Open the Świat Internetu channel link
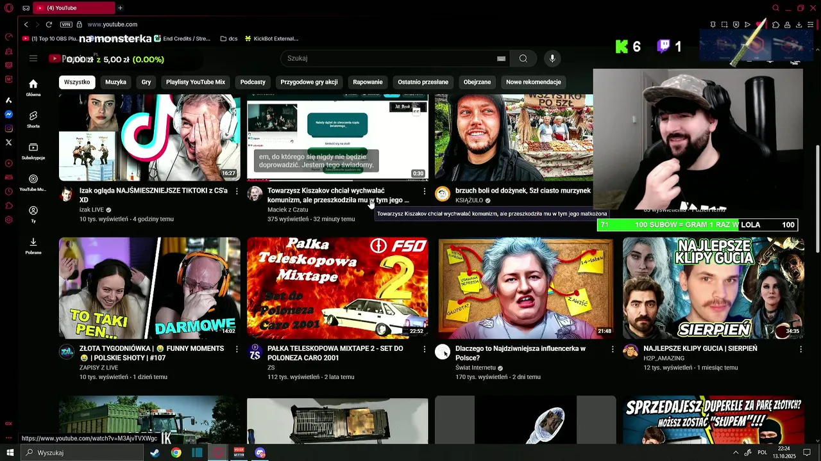Viewport: 821px width, 461px height. (475, 368)
